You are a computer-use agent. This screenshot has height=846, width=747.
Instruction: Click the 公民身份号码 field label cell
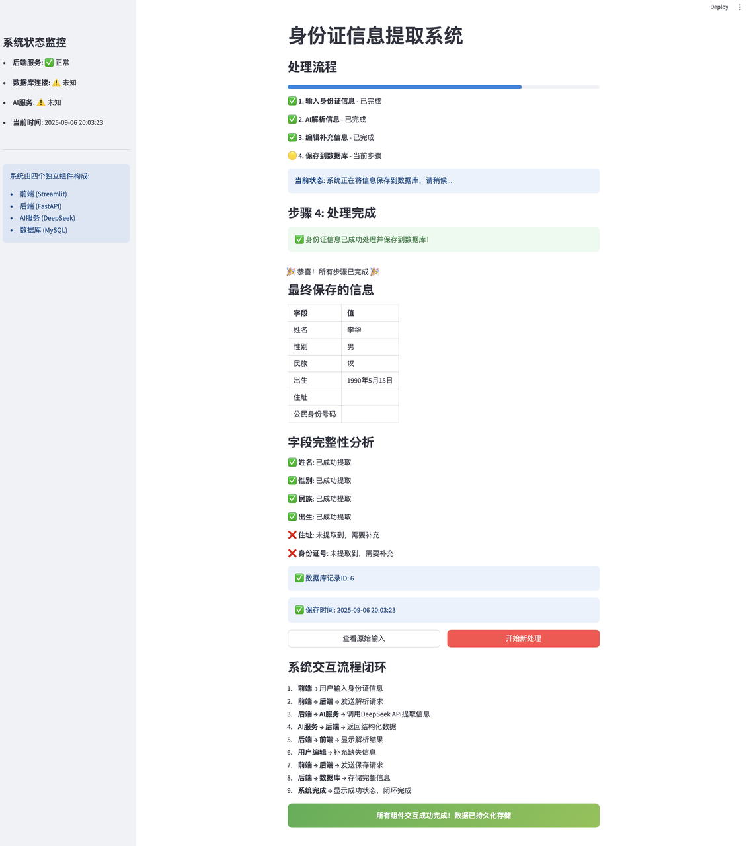point(315,414)
